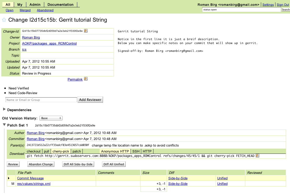The height and width of the screenshot is (195, 290).
Task: Click the status:open search box
Action: [x=242, y=10]
